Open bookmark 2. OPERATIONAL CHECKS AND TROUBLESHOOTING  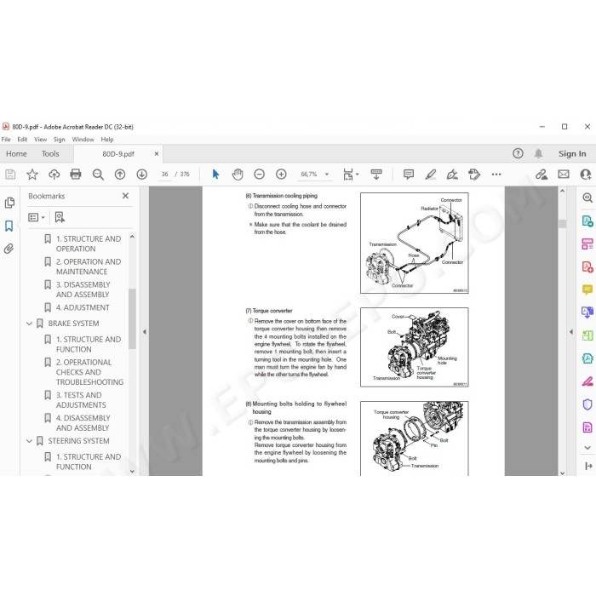tap(89, 372)
